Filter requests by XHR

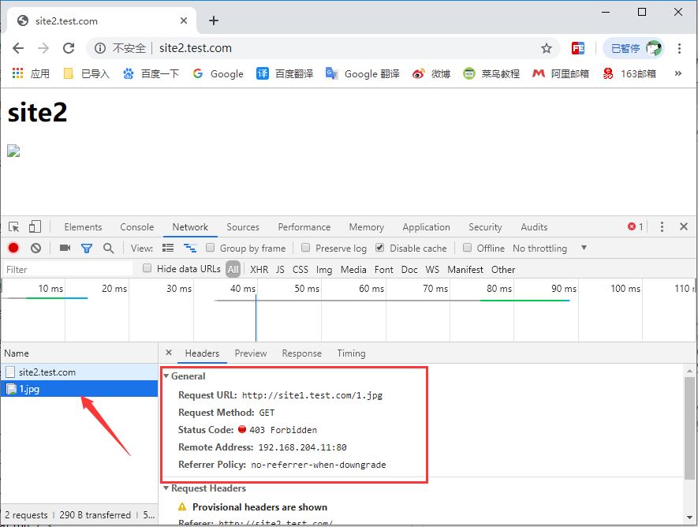259,269
